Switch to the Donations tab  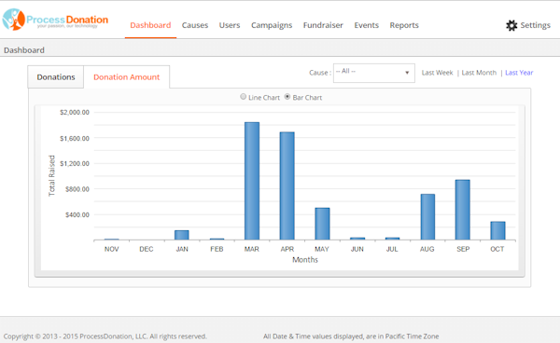[x=56, y=77]
